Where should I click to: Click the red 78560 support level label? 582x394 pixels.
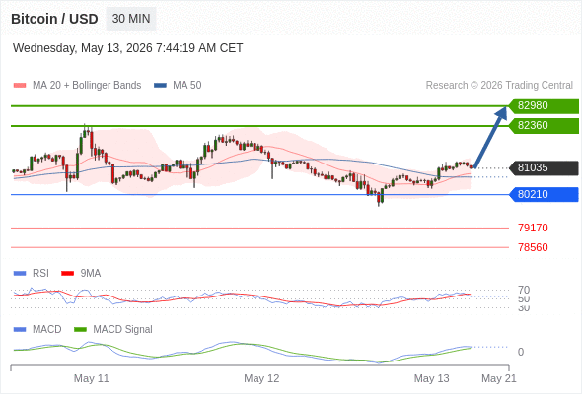[533, 247]
